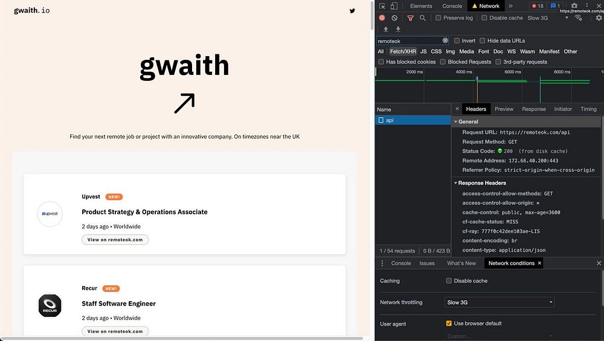Activate the inspect element picker
Screen dimensions: 604x341
[382, 6]
